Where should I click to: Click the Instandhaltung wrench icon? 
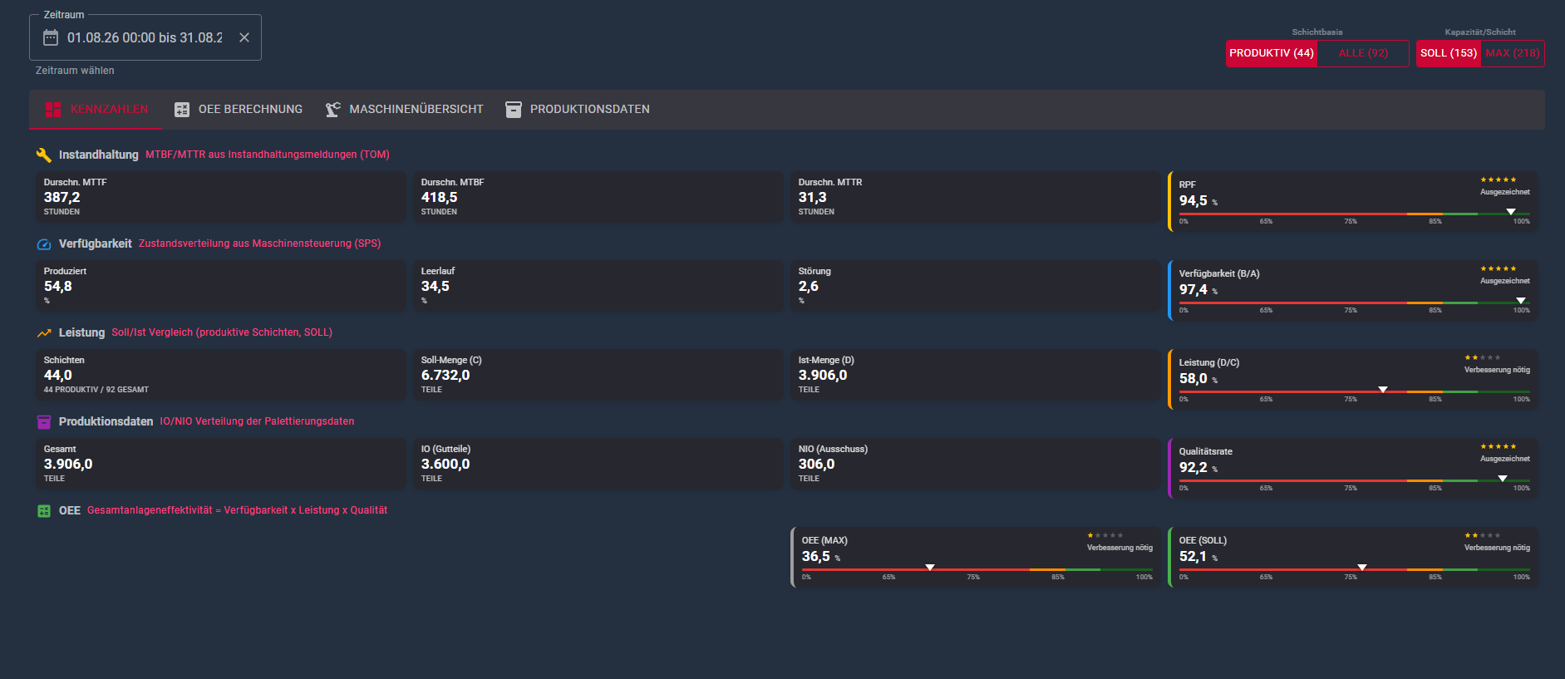click(44, 155)
